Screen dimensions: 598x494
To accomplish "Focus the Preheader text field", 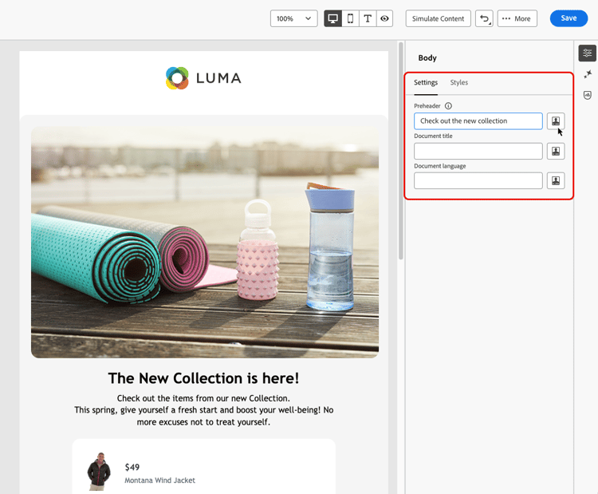I will (x=478, y=121).
